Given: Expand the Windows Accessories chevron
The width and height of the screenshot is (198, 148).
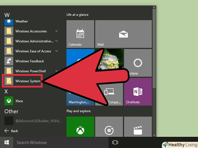Looking at the screenshot, I should pos(57,31).
